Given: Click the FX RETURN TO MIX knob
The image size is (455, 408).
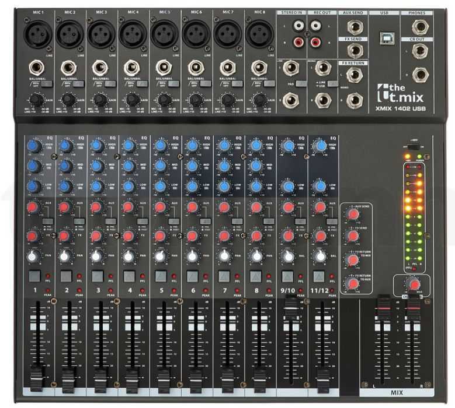Looking at the screenshot, I should (353, 260).
